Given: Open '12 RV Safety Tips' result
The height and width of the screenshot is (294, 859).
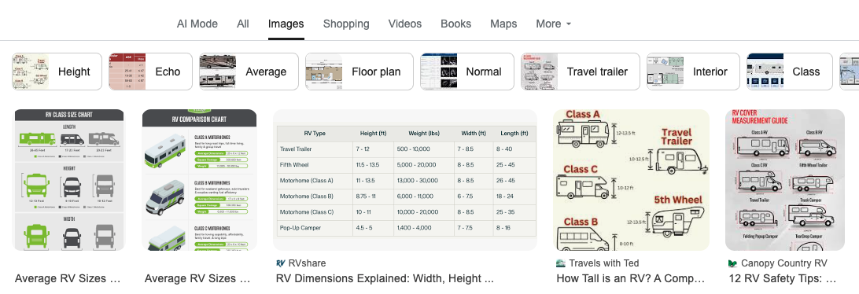Looking at the screenshot, I should pos(783,278).
